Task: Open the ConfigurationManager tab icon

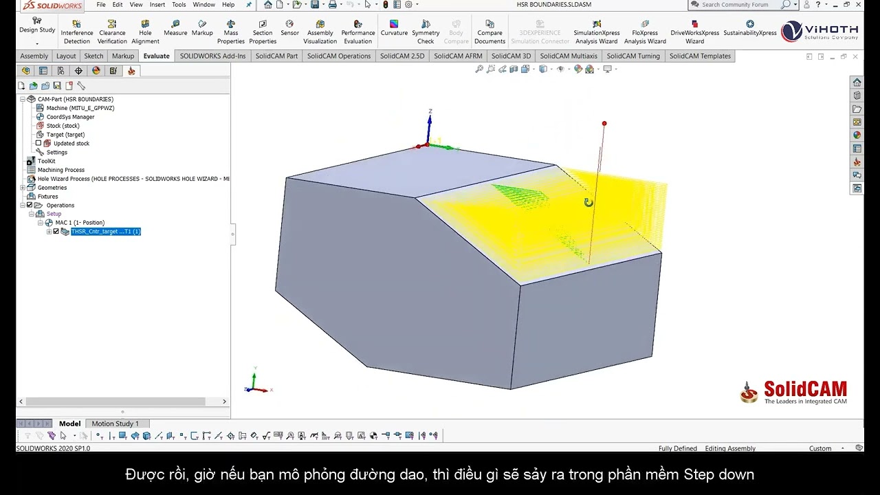Action: (60, 70)
